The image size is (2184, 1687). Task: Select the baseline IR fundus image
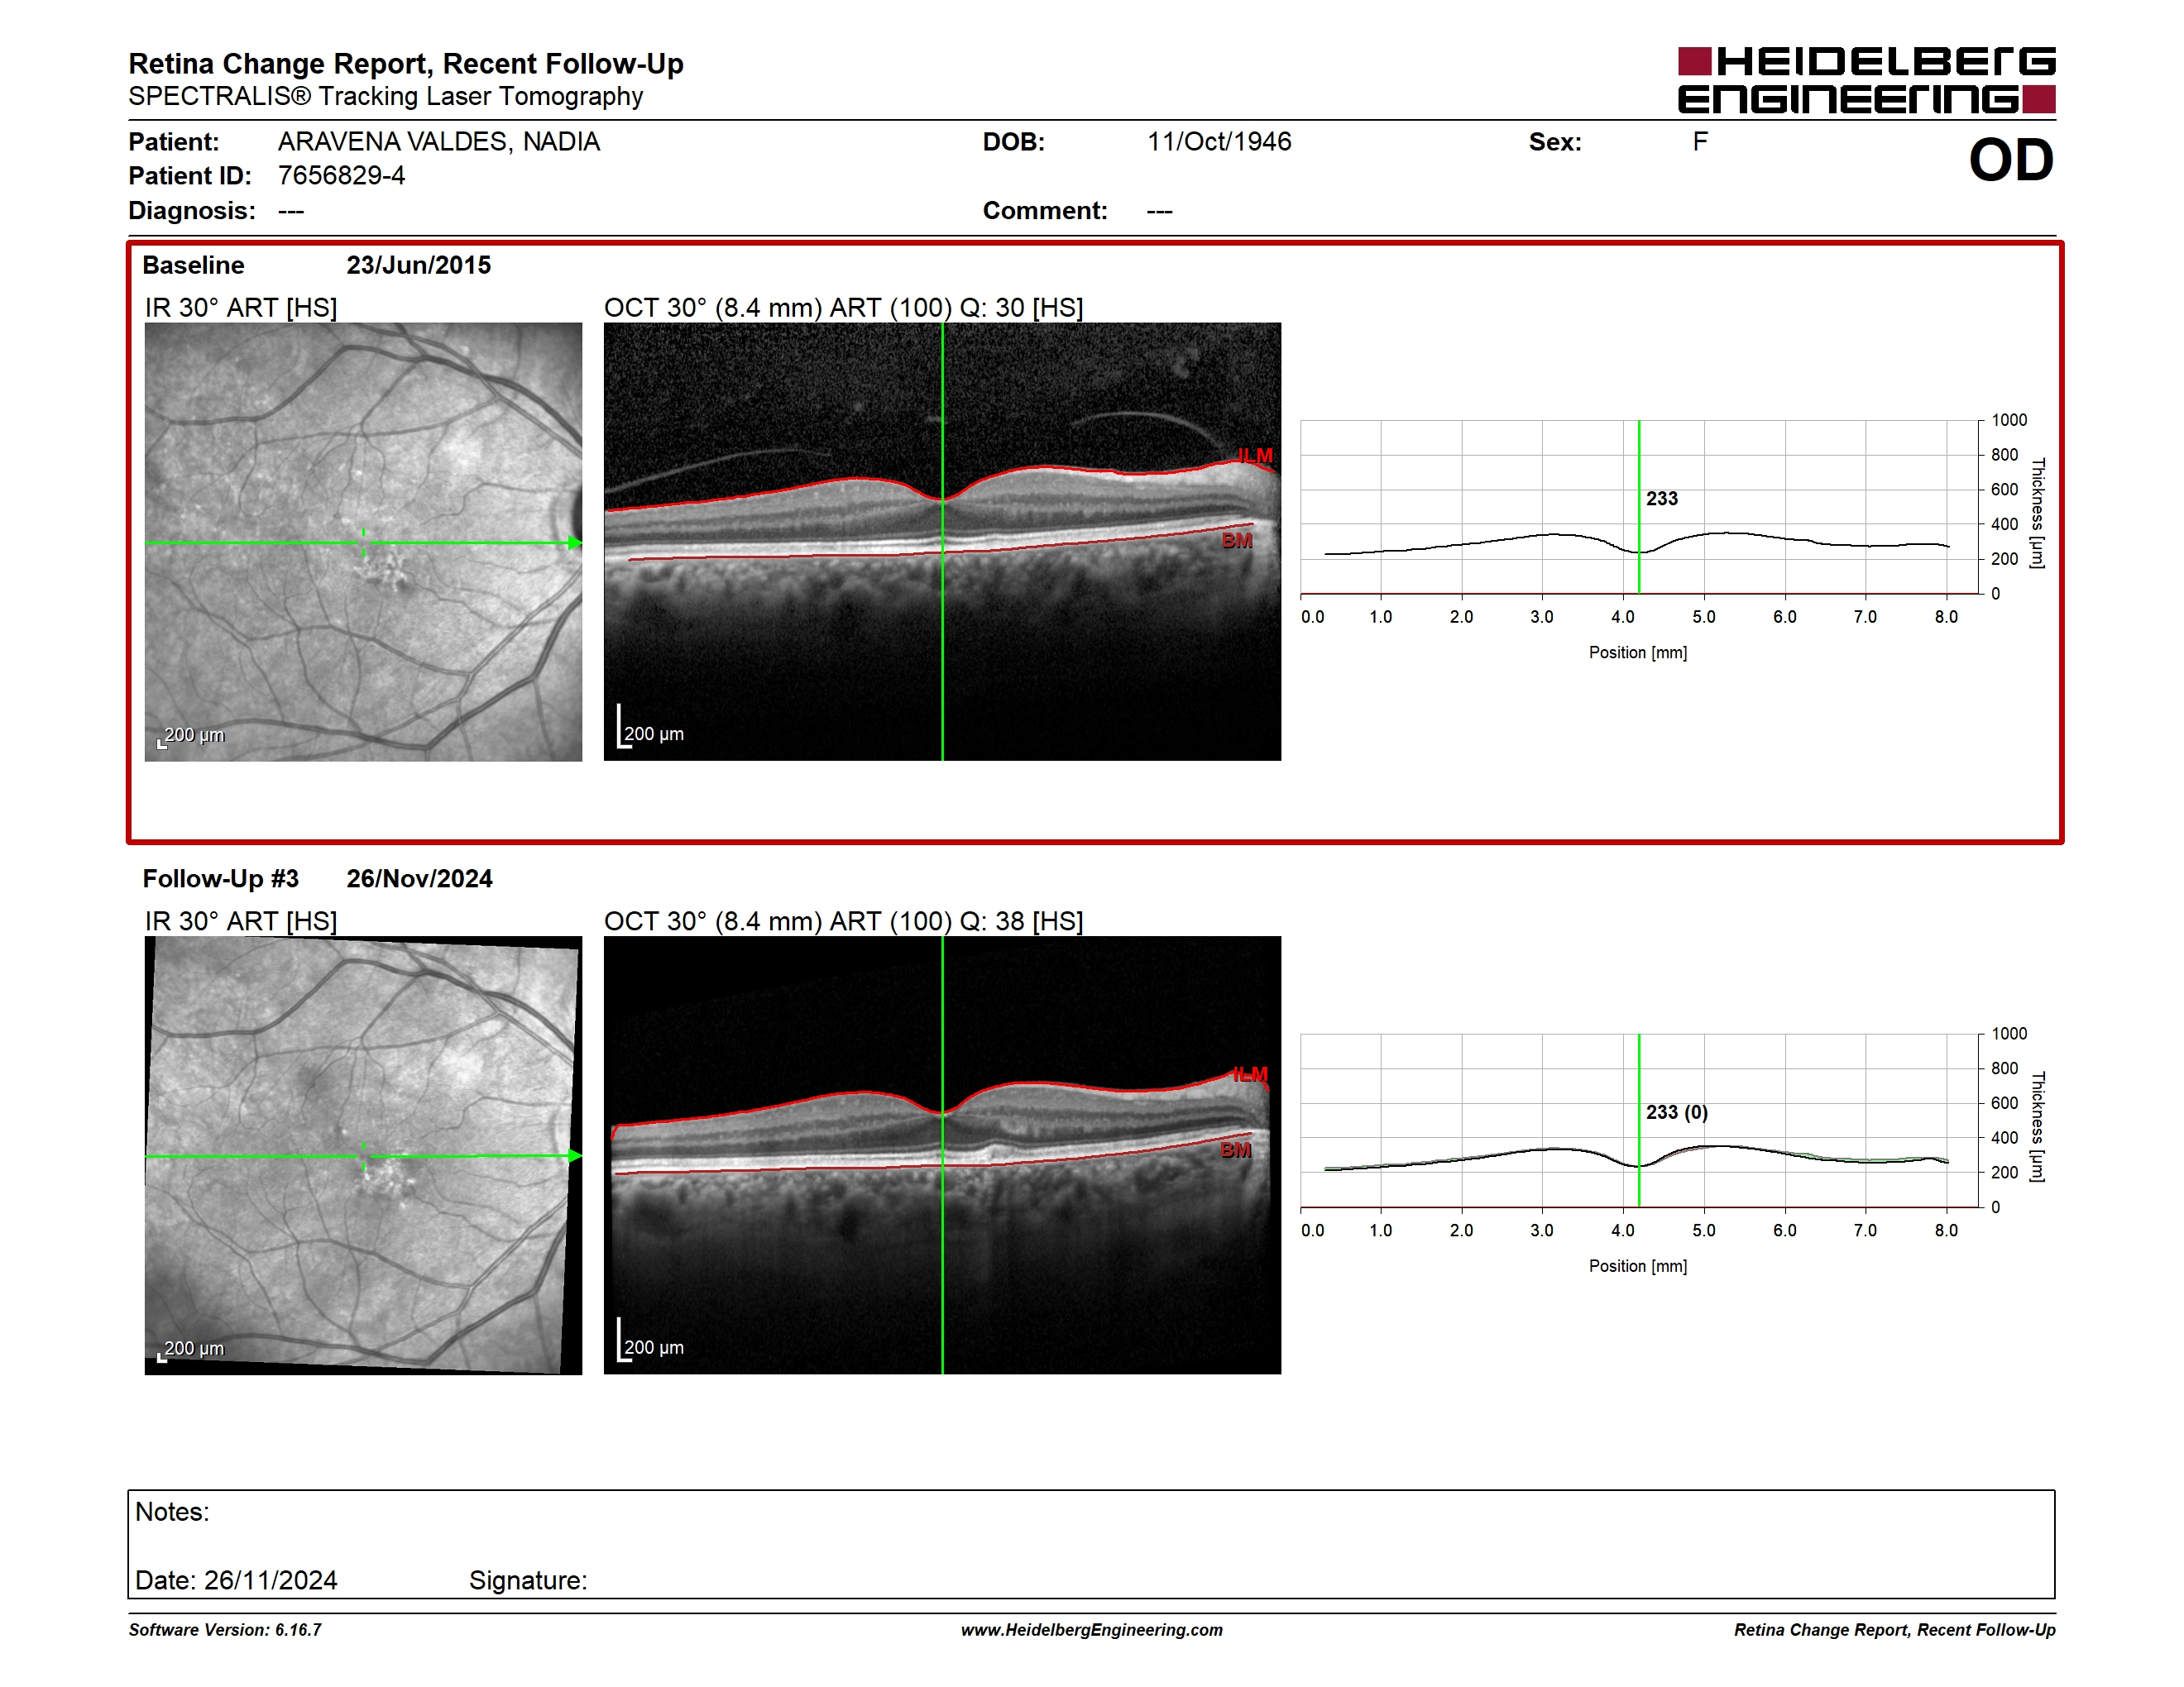click(363, 542)
